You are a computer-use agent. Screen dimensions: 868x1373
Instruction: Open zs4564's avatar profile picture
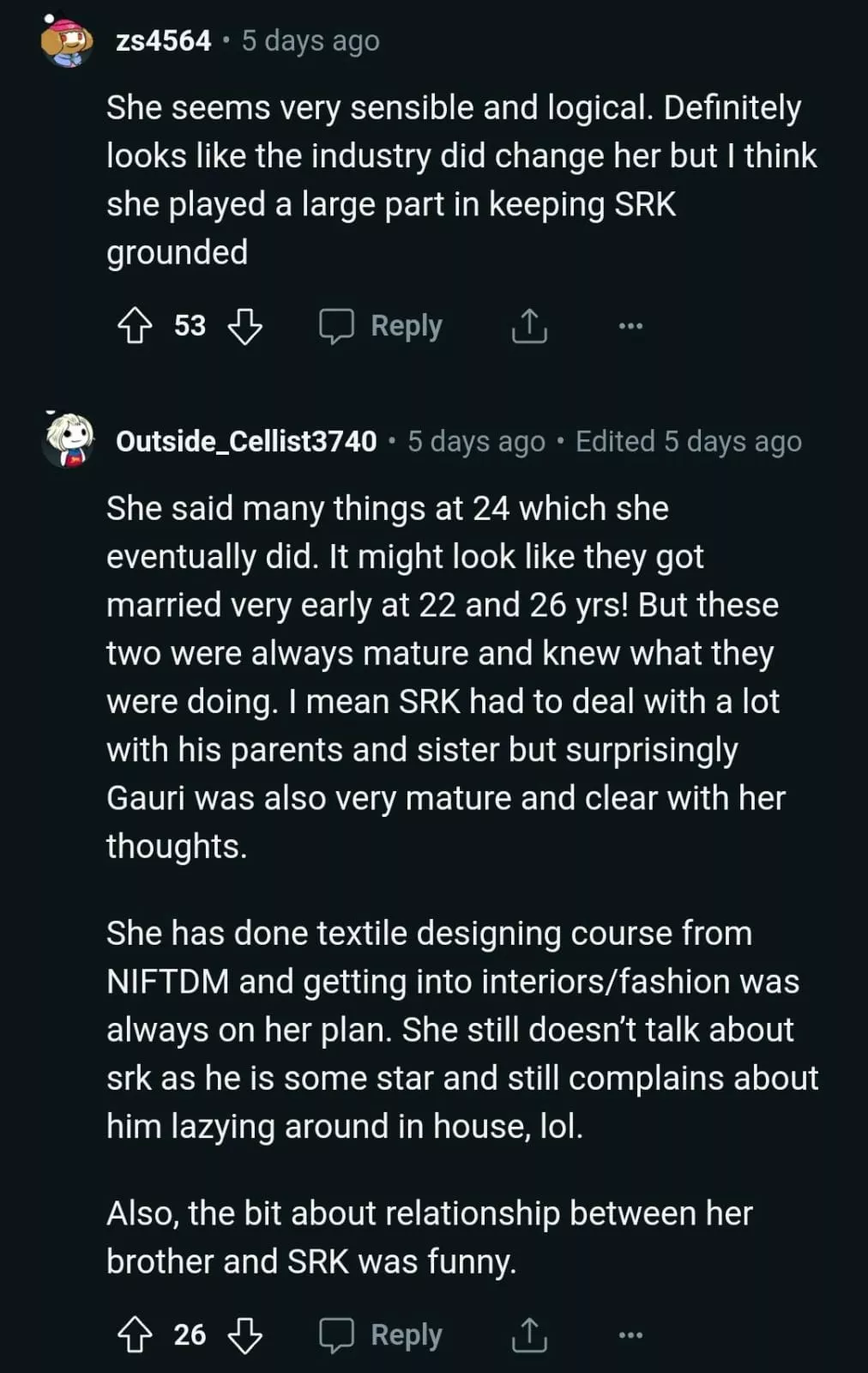point(67,40)
